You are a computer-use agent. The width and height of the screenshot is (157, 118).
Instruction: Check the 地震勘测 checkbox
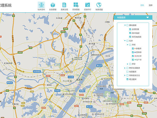pyautogui.click(x=127, y=72)
